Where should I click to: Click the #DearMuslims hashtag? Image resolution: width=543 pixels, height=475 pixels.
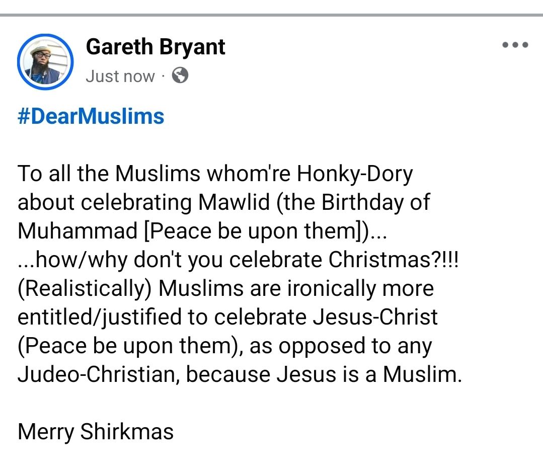(91, 116)
